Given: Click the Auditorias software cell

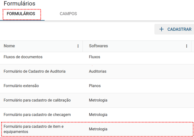Looking at the screenshot, I should 98,71.
